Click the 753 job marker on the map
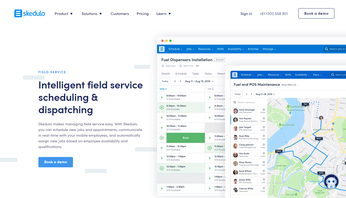The image size is (346, 198). (305, 104)
